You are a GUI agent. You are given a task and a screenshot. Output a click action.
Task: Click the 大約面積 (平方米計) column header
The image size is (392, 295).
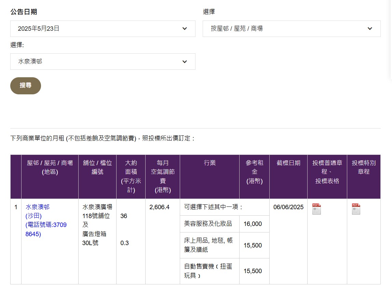pyautogui.click(x=131, y=176)
